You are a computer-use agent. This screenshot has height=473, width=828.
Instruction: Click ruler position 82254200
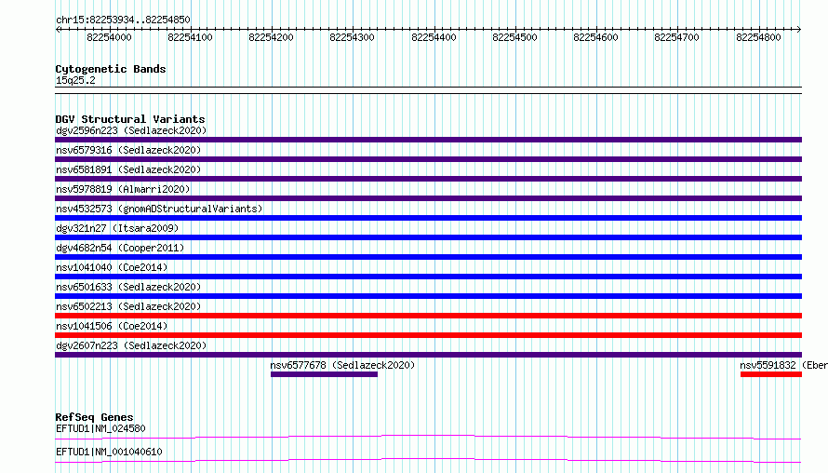271,37
